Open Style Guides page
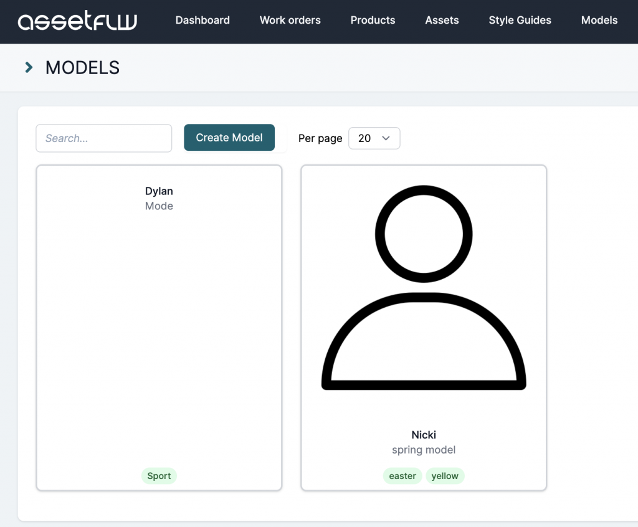The height and width of the screenshot is (527, 638). (x=520, y=21)
